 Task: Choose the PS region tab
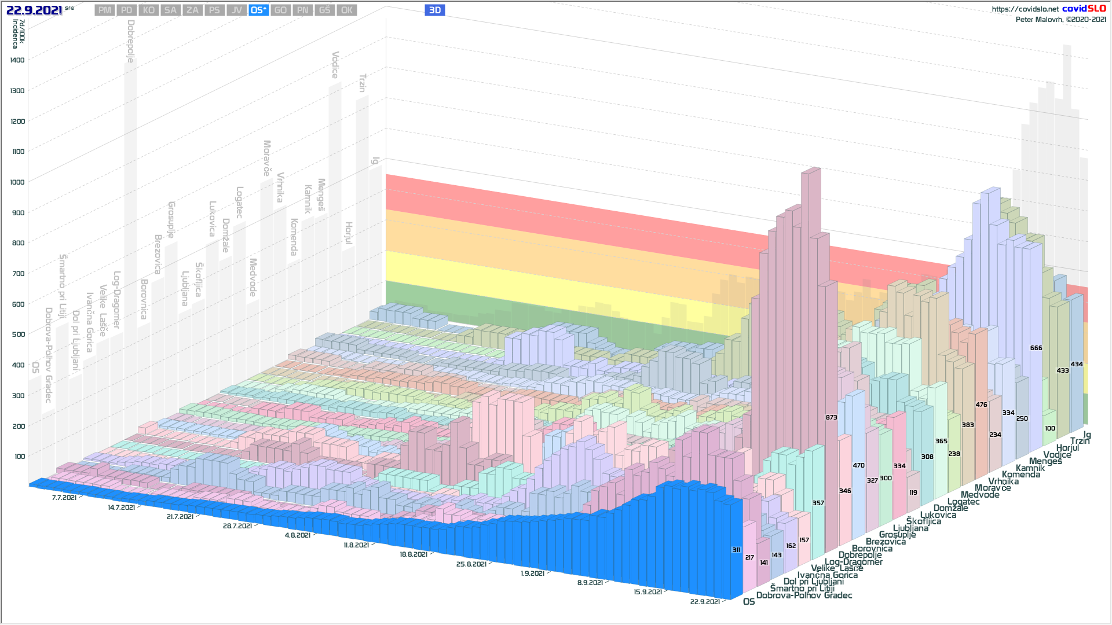click(x=214, y=10)
